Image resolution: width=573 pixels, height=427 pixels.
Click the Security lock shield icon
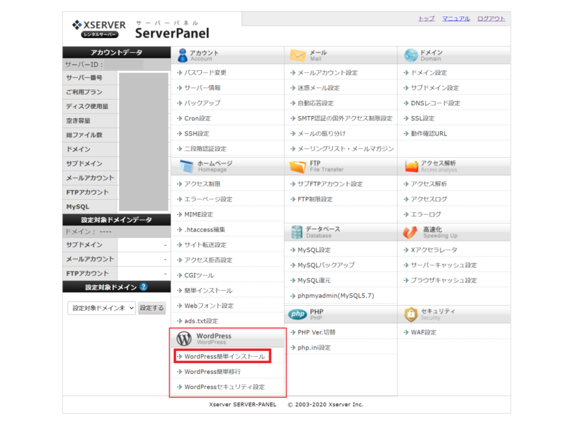point(411,315)
